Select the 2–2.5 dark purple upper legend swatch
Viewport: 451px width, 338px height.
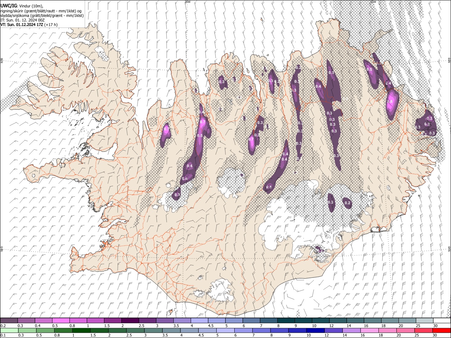pos(130,320)
